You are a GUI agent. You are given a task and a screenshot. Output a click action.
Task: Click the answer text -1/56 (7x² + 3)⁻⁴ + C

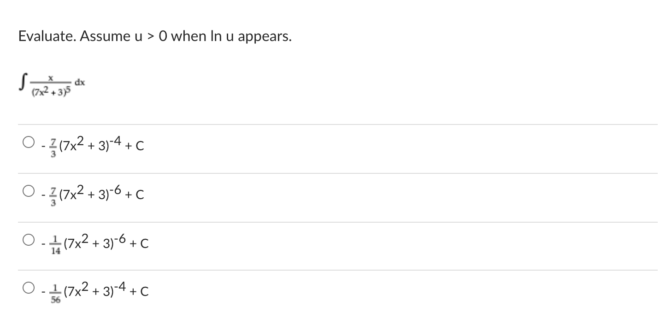[x=94, y=290]
